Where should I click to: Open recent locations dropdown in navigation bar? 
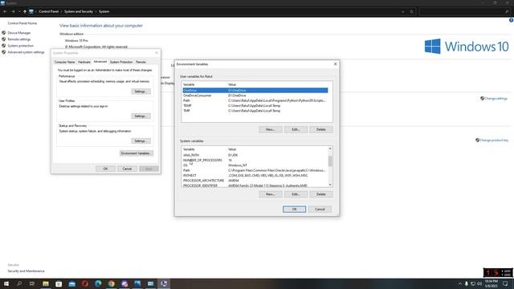(x=19, y=11)
